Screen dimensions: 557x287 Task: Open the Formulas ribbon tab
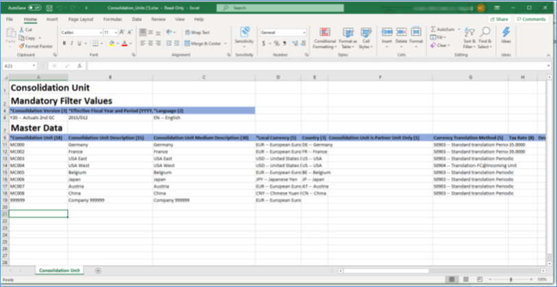(112, 19)
